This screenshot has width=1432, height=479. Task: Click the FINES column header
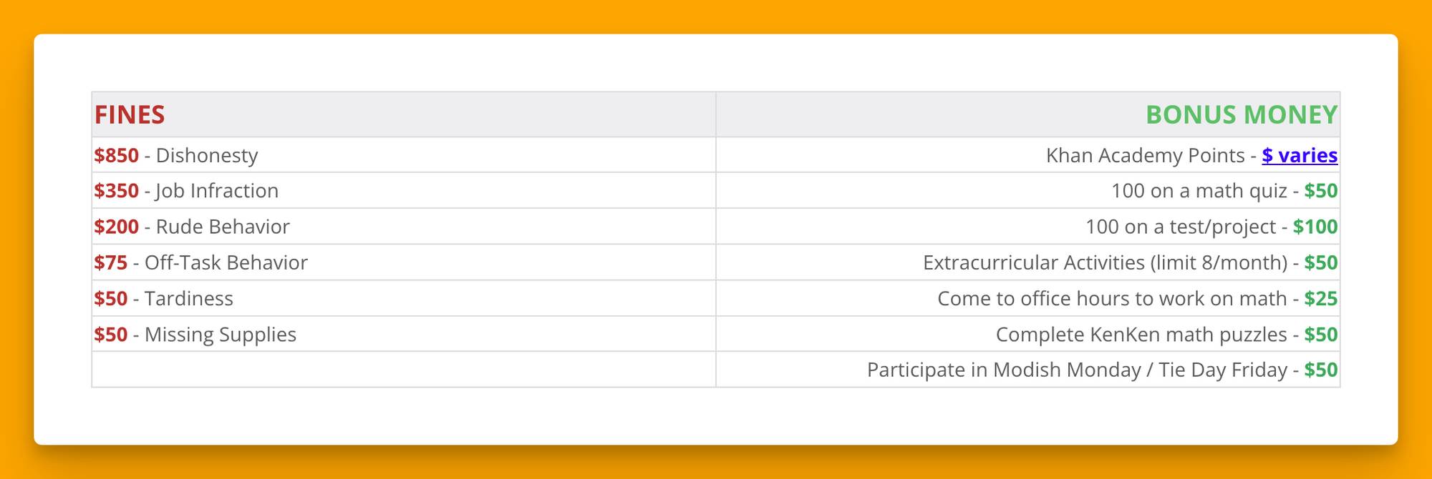pos(130,114)
